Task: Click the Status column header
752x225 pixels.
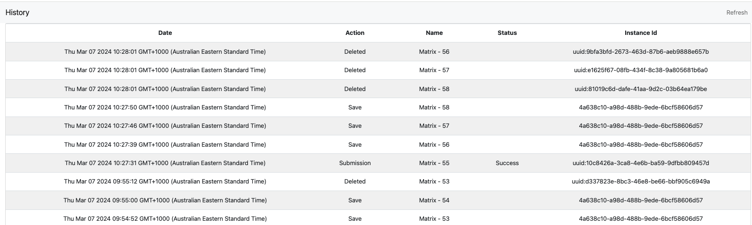Action: pyautogui.click(x=507, y=33)
